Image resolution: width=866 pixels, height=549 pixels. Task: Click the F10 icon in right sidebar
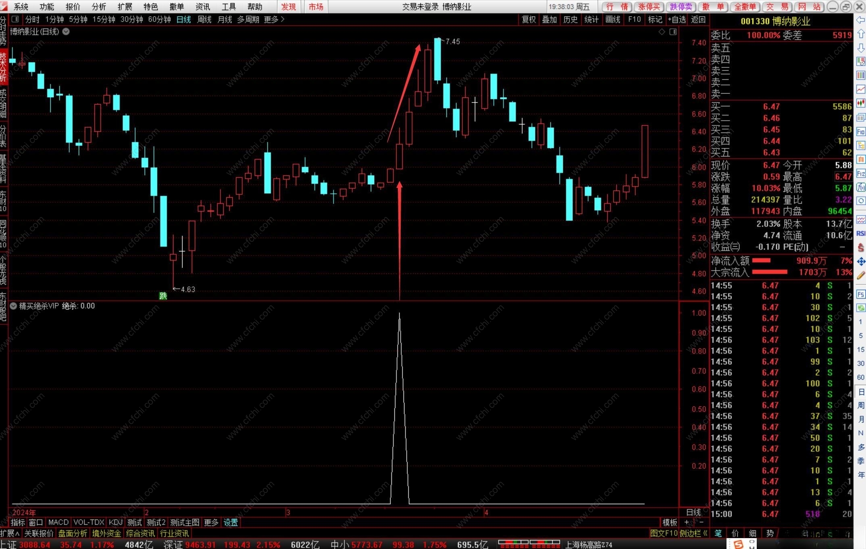pos(861,131)
